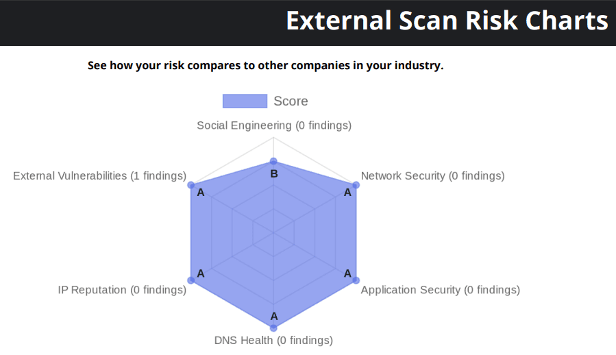Select the External Vulnerabilities data point
Image resolution: width=616 pixels, height=355 pixels.
tap(191, 185)
